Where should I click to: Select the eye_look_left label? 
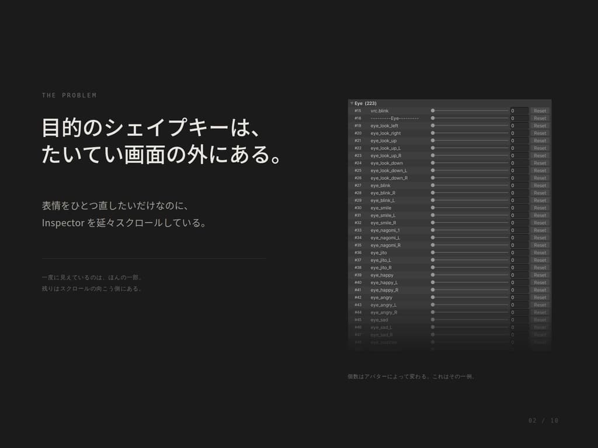coord(384,126)
